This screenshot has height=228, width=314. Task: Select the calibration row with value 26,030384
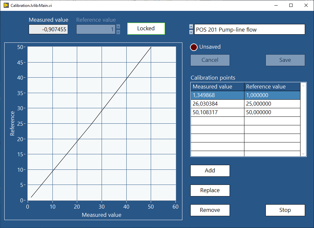[x=217, y=104]
